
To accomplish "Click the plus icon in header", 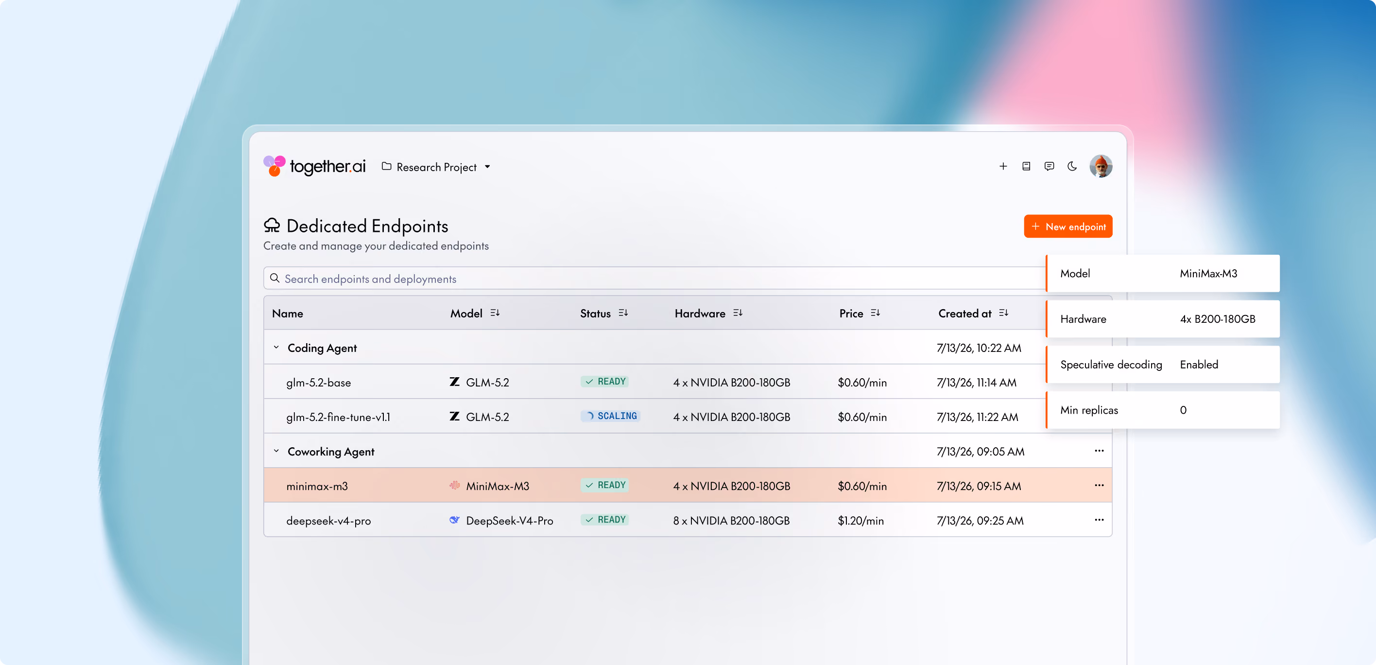I will (1003, 166).
